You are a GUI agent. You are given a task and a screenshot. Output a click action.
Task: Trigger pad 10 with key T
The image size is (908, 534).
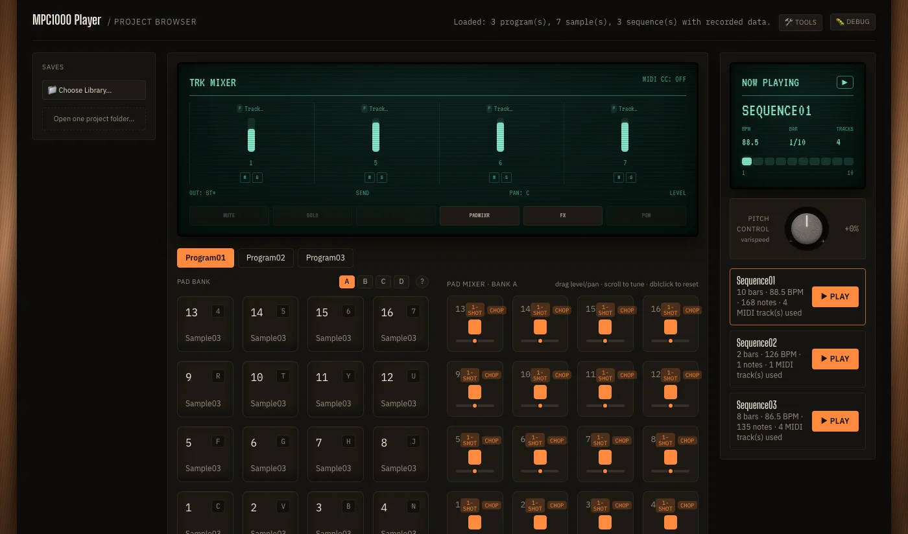coord(270,389)
